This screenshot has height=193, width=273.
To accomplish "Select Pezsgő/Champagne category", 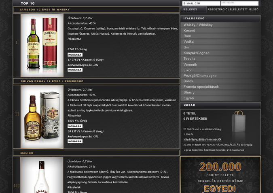I will [x=220, y=76].
